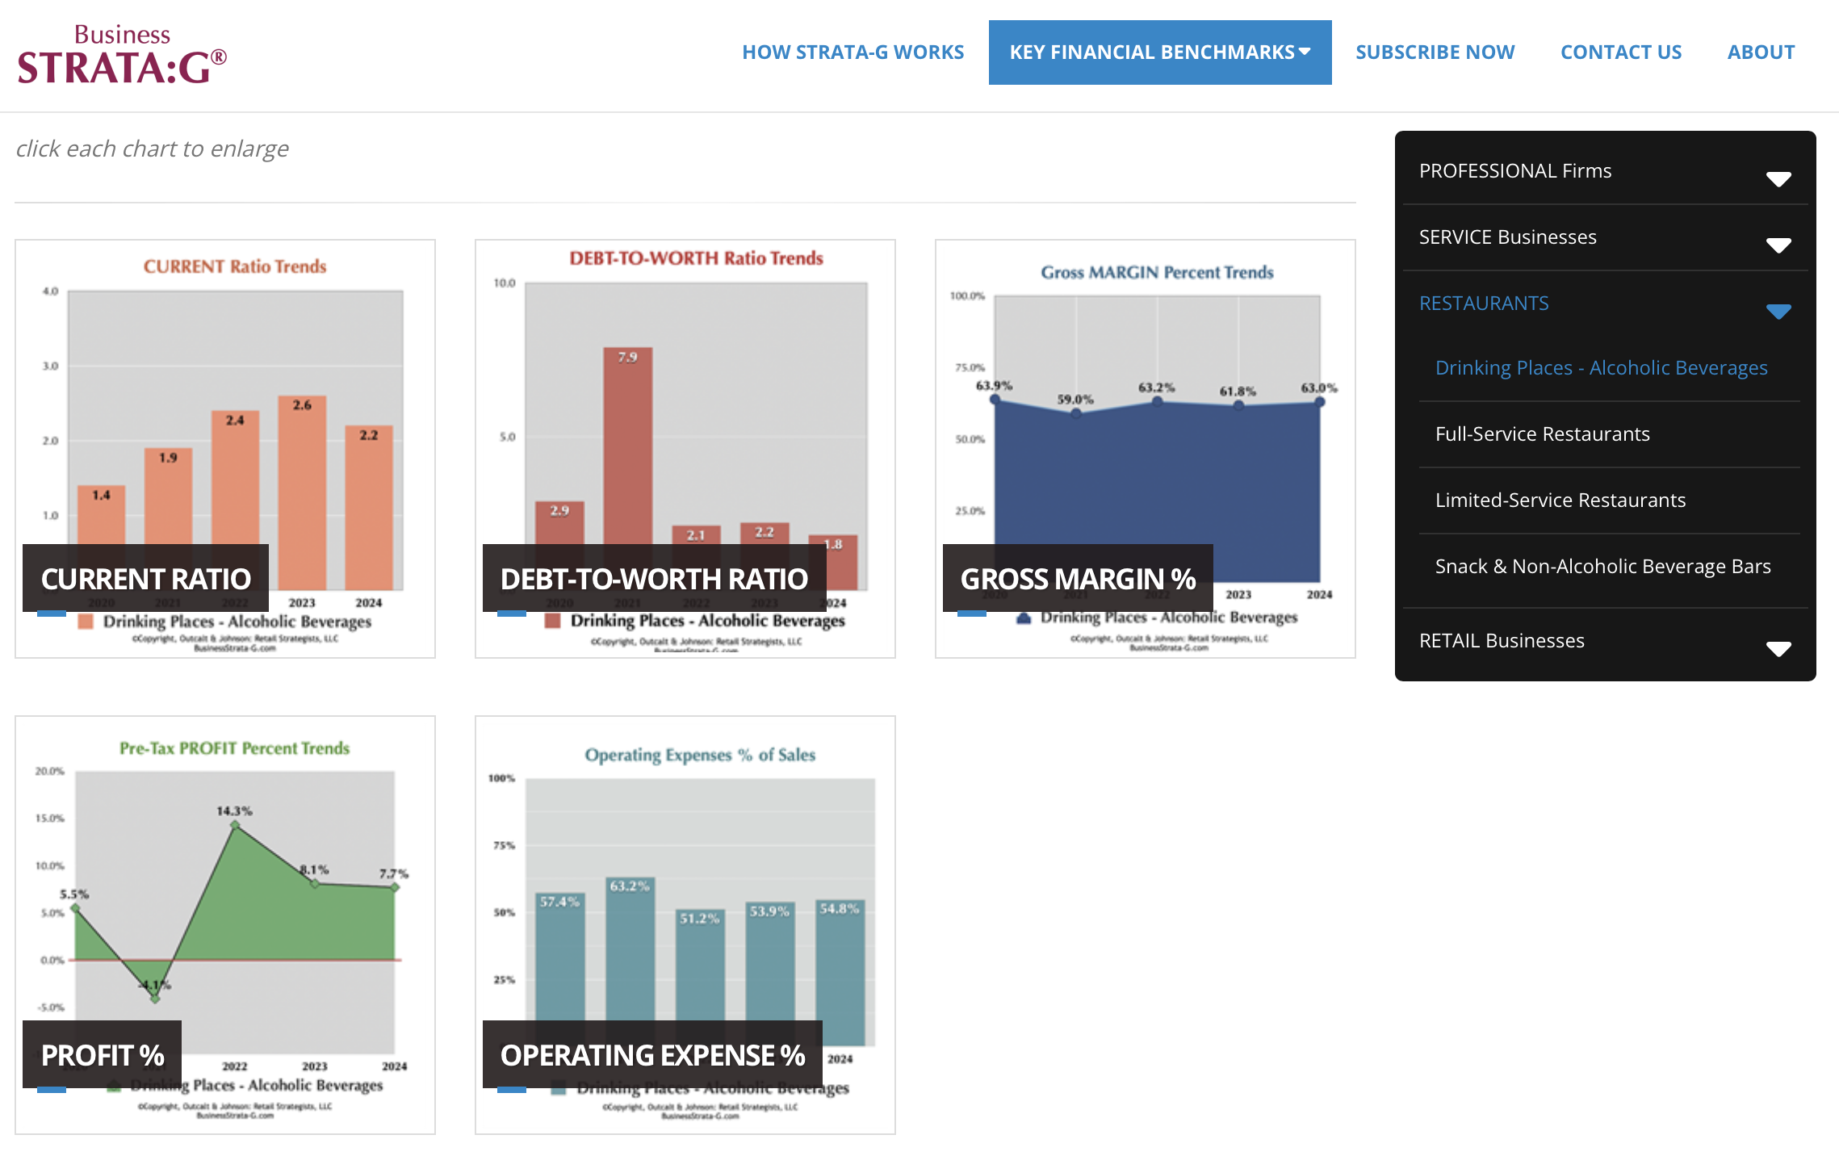
Task: Collapse the RESTAURANTS blue arrow
Action: 1778,311
